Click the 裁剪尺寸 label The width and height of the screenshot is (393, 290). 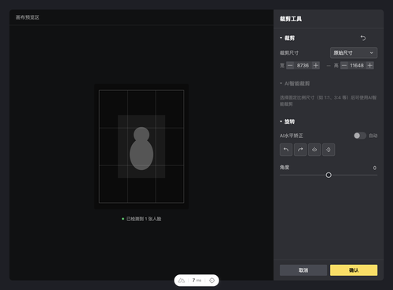289,53
